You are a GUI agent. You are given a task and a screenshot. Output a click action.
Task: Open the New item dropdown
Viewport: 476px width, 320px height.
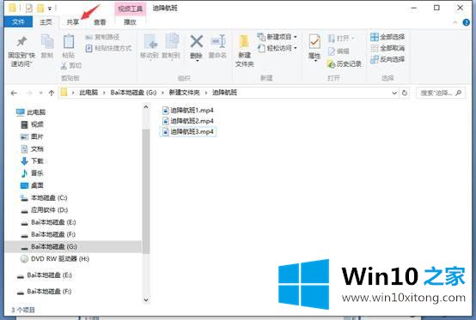pyautogui.click(x=278, y=37)
